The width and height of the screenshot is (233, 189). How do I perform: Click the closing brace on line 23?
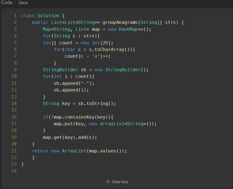tap(22, 164)
